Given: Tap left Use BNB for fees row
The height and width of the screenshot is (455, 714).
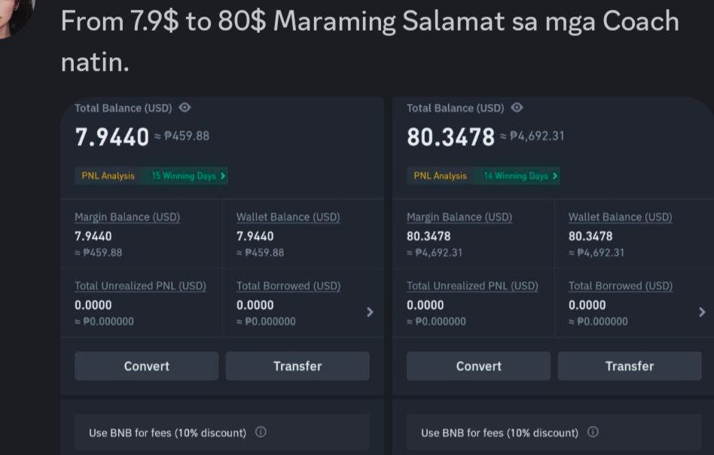Looking at the screenshot, I should tap(167, 432).
